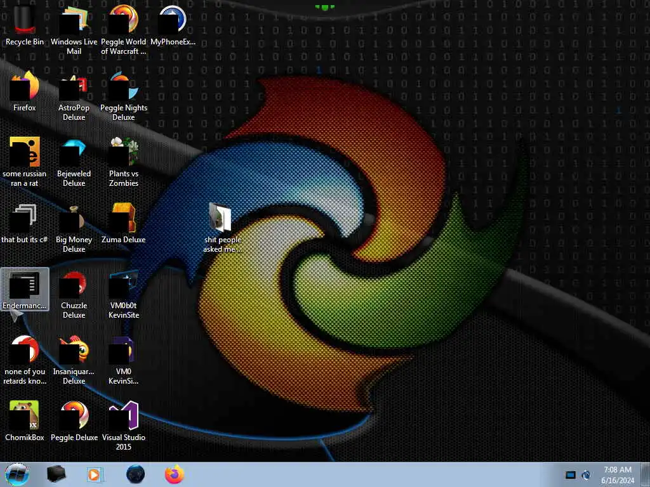The image size is (650, 487).
Task: Open the Firefox desktop shortcut
Action: tap(25, 92)
